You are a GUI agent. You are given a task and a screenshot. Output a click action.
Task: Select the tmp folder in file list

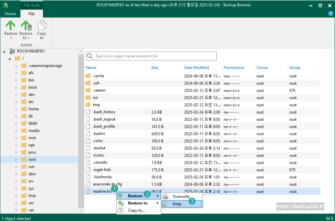point(203,105)
